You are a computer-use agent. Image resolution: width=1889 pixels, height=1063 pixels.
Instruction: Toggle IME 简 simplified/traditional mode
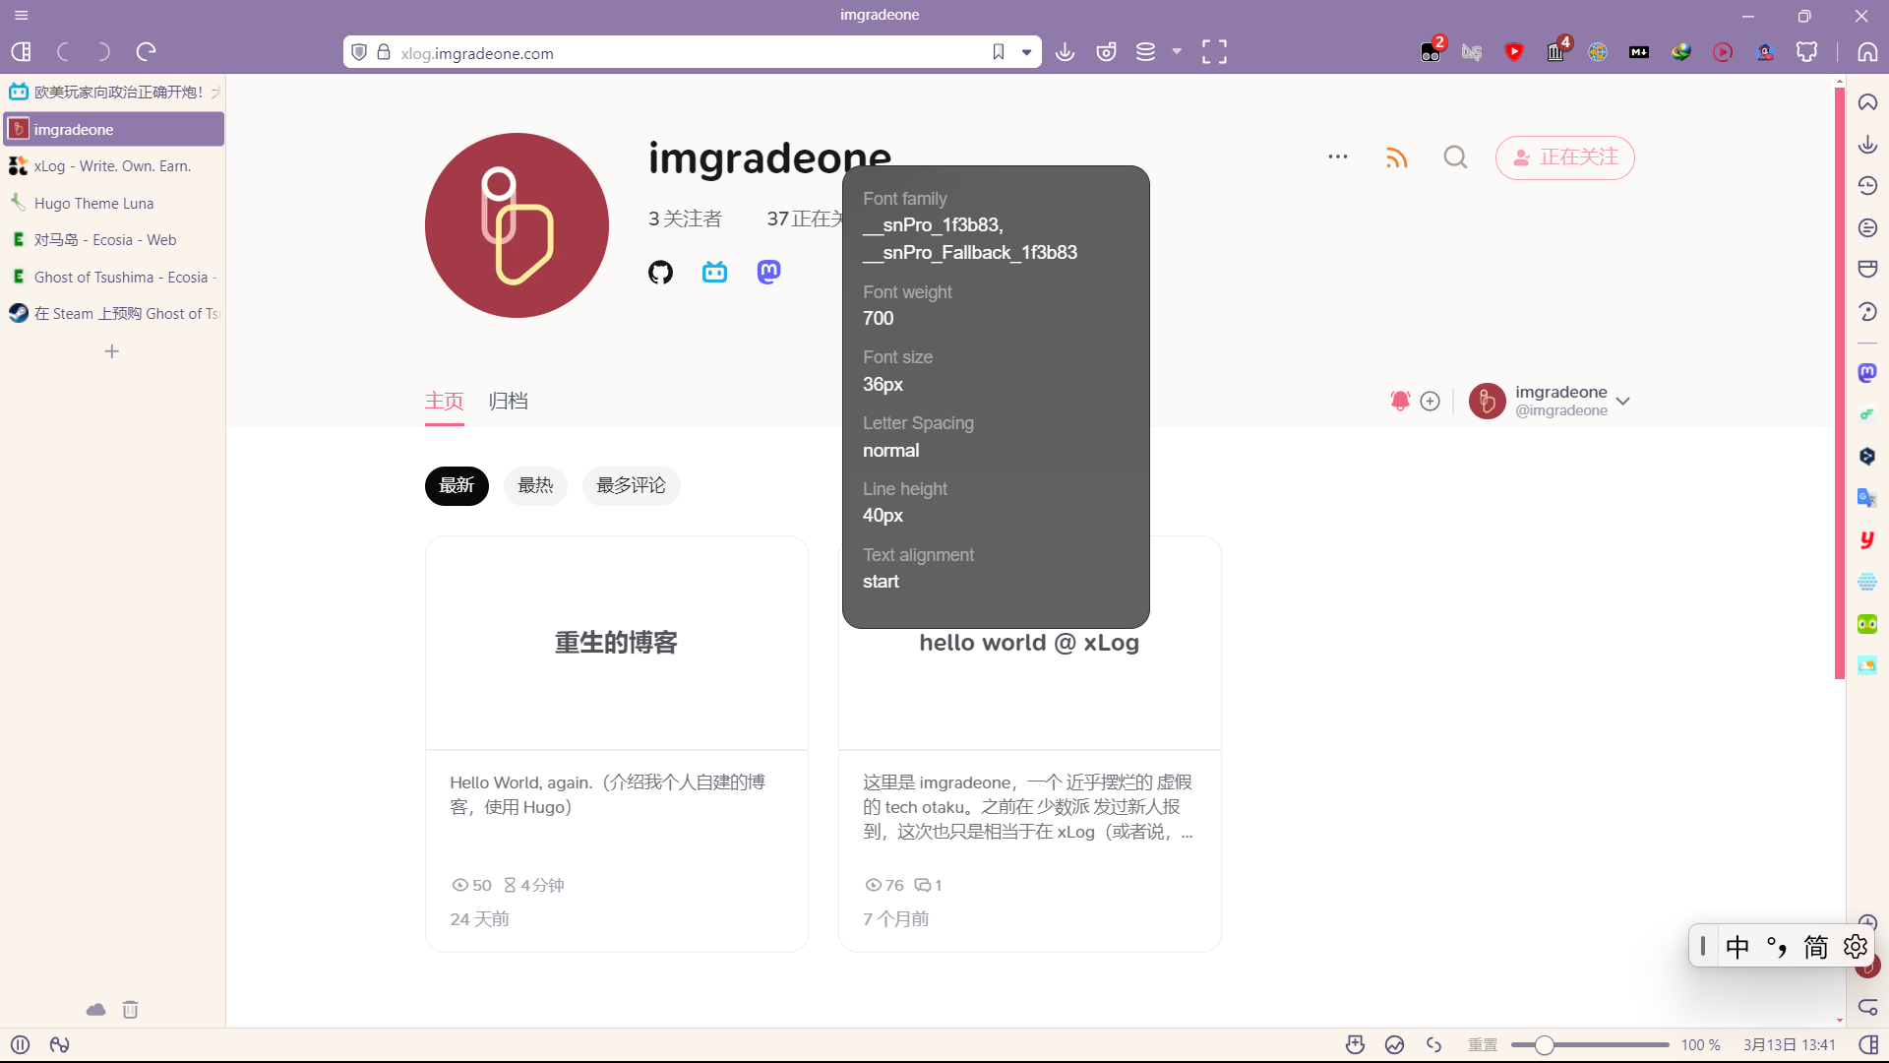coord(1816,947)
